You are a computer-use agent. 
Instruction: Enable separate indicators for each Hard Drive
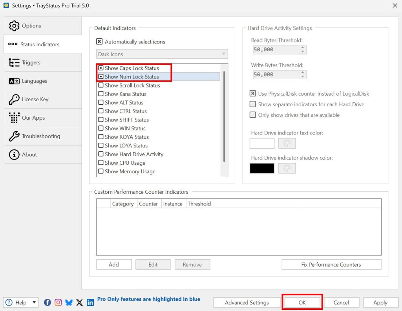[x=253, y=104]
